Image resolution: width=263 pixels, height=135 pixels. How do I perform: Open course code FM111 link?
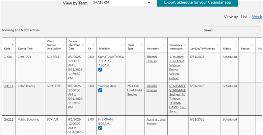pos(8,86)
